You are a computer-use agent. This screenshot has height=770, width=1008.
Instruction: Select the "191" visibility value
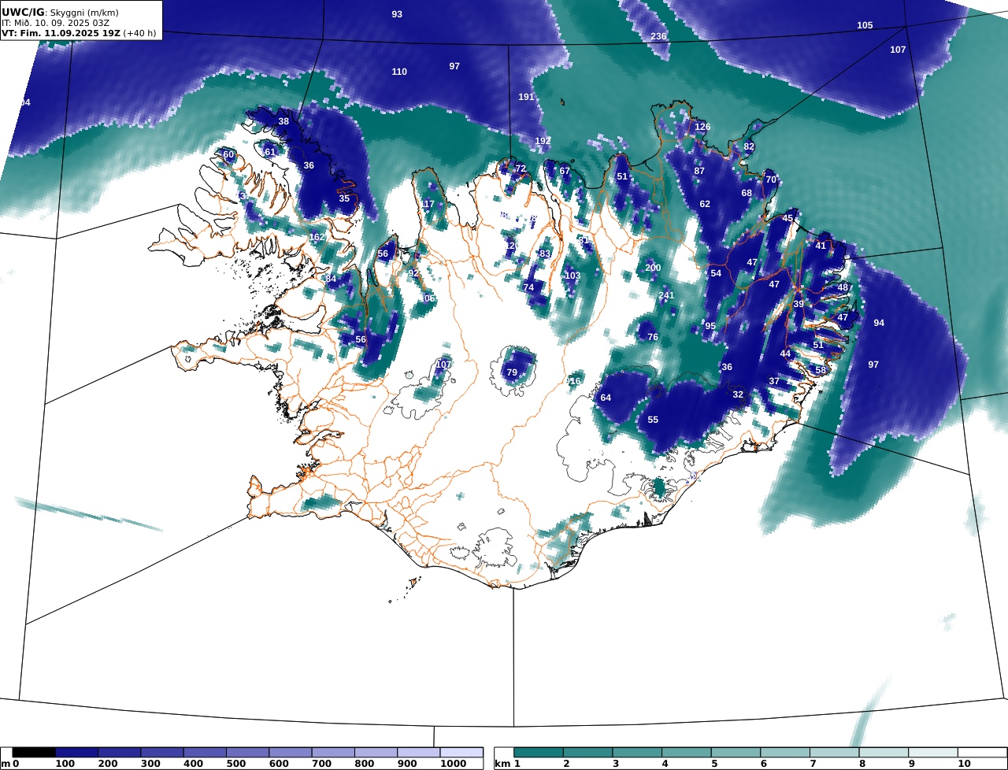526,97
